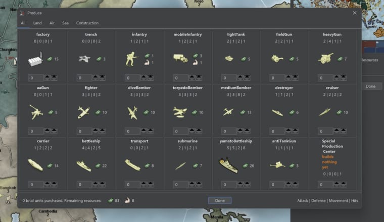Click the cruiser quantity input field
384x222 pixels.
325,131
